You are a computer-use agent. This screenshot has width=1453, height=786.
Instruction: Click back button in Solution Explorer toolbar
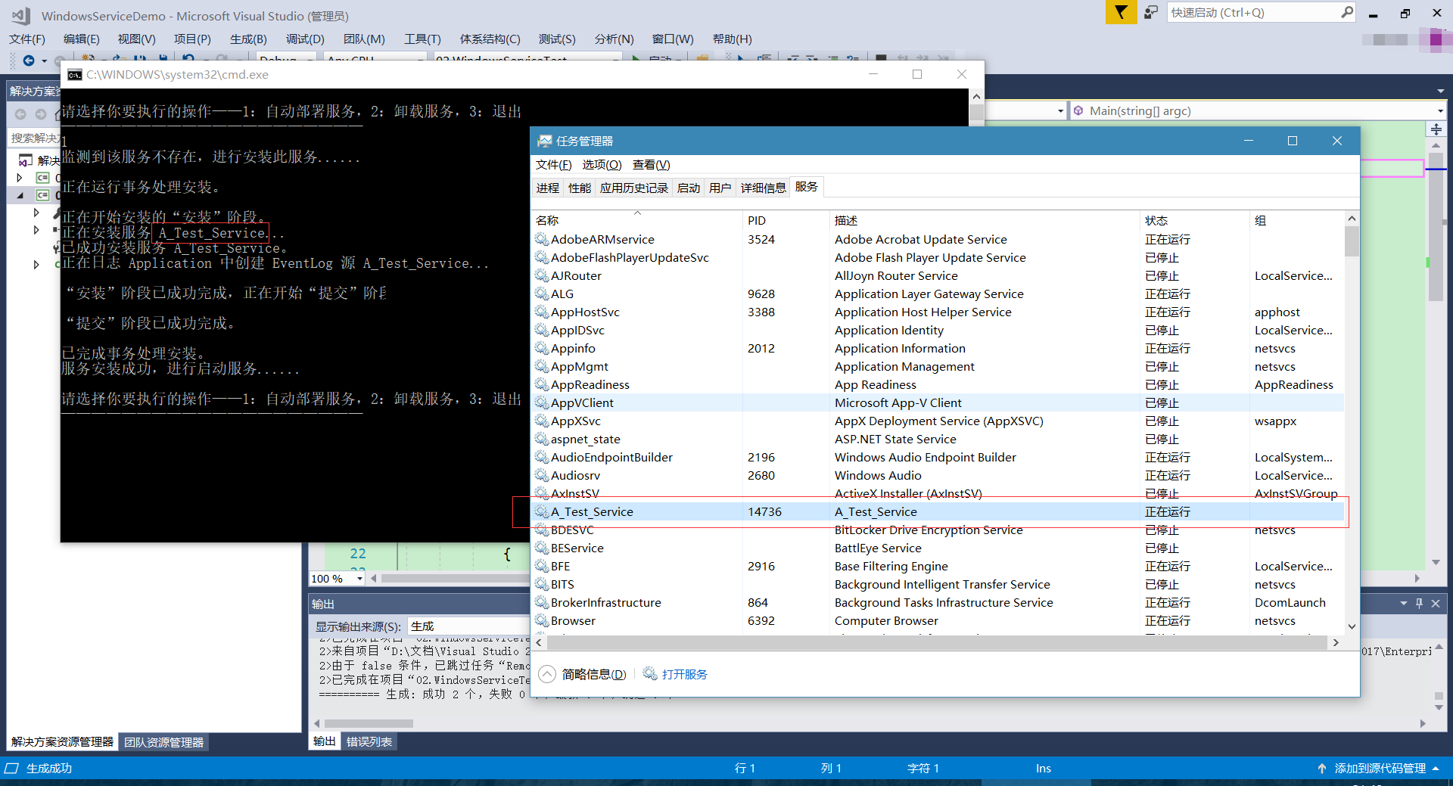coord(20,114)
